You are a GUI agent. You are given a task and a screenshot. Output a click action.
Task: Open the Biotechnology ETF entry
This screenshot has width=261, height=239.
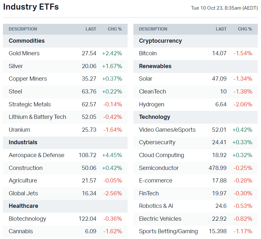(x=27, y=219)
